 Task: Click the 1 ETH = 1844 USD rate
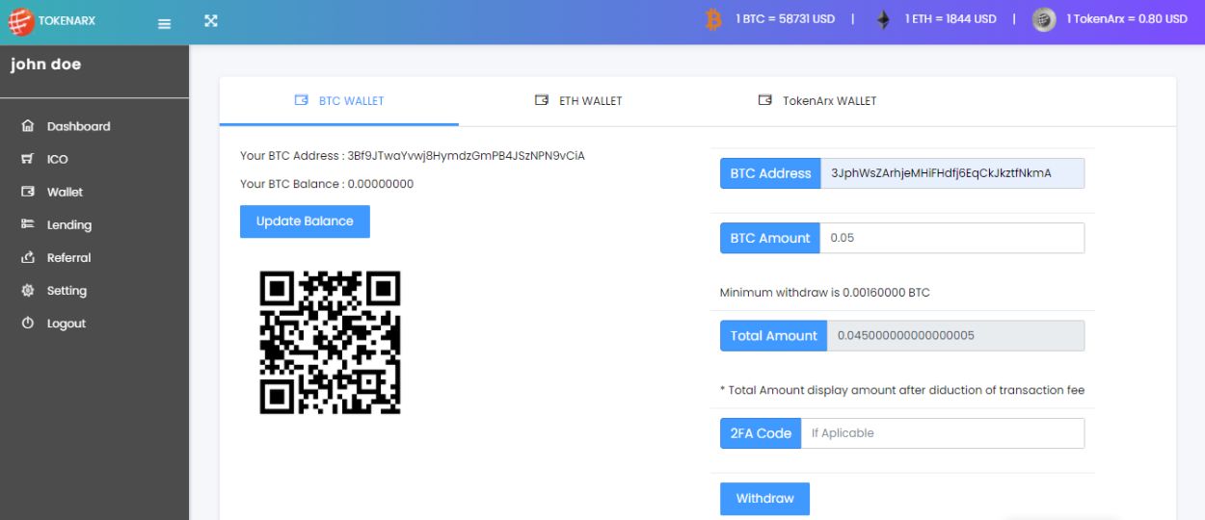[x=951, y=19]
